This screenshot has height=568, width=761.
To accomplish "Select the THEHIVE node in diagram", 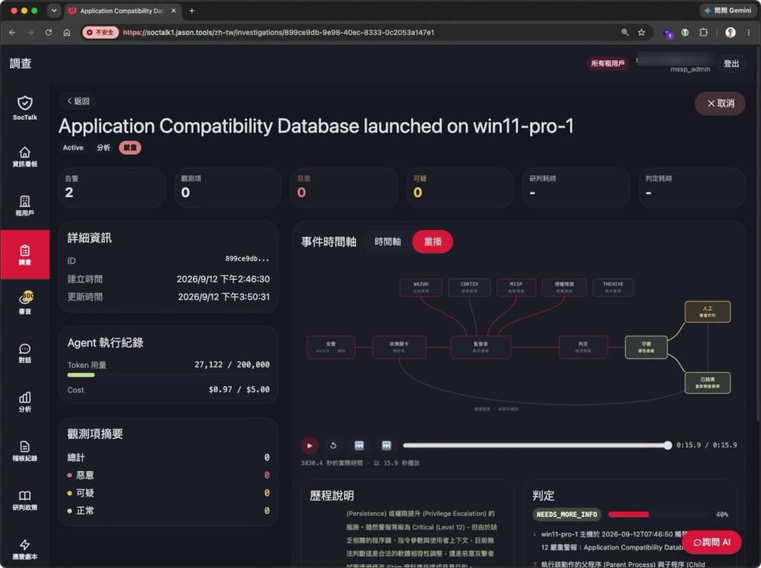I will (x=613, y=287).
